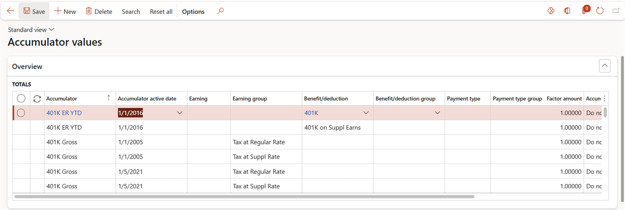Open the 401K benefit/deduction link

coord(311,113)
